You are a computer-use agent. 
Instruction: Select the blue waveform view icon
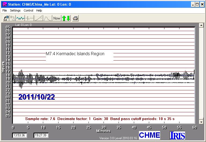(x=20, y=18)
